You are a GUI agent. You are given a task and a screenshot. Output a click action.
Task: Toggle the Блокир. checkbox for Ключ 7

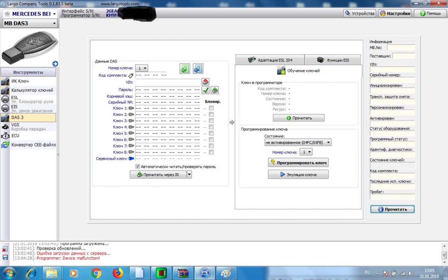211,146
